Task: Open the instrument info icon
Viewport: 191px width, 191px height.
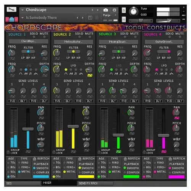Action: coord(114,10)
